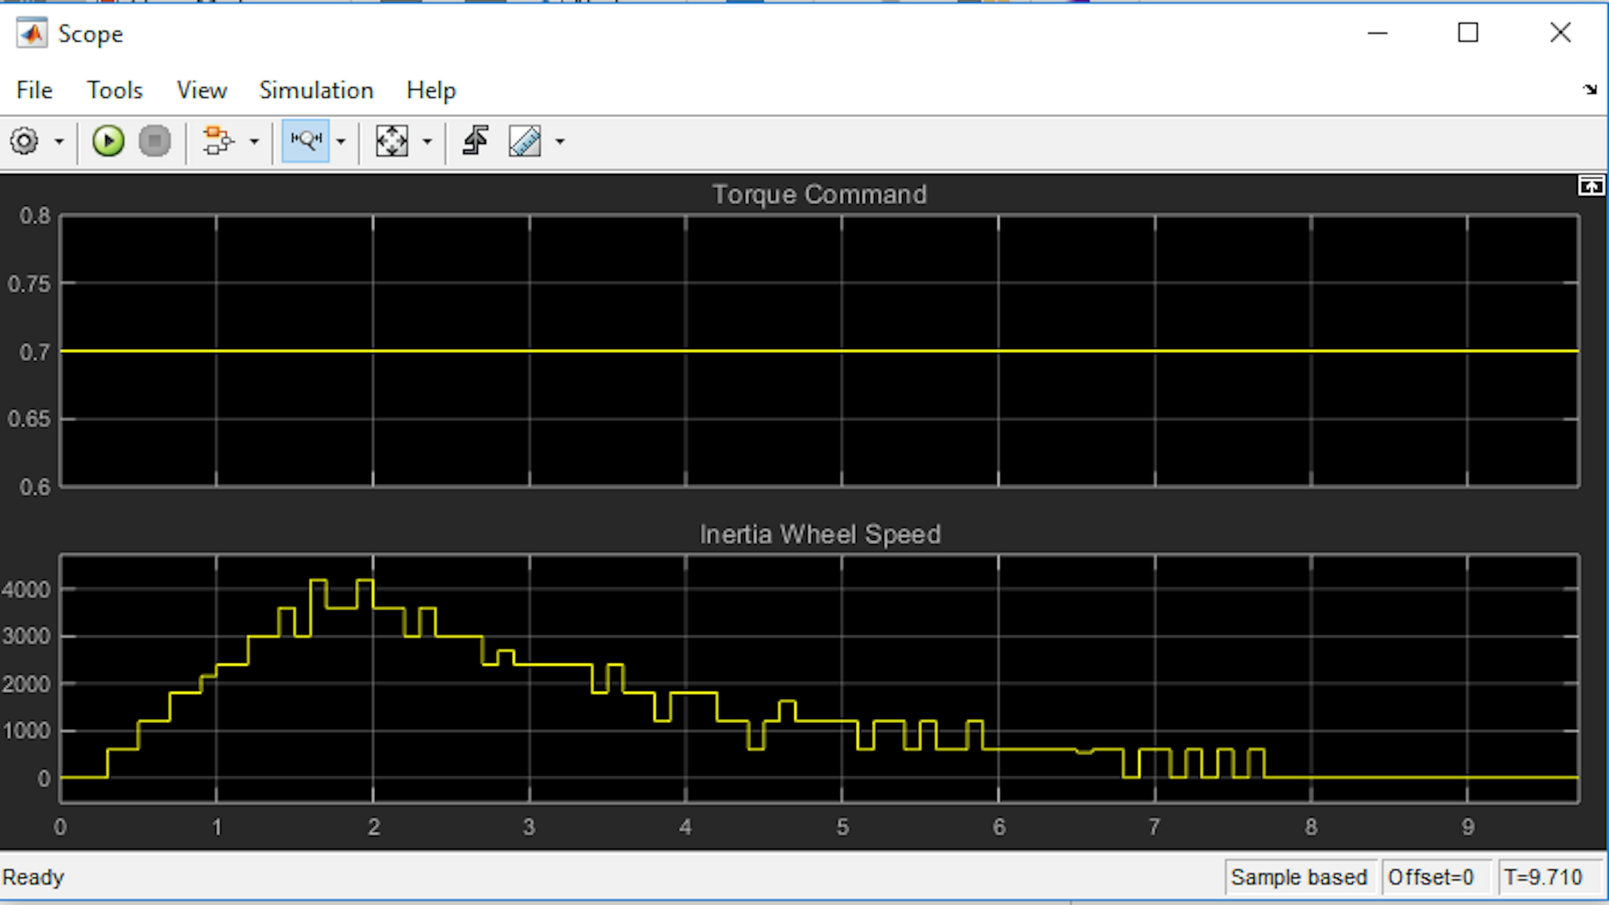Open the zoom mode dropdown arrow

tap(341, 142)
